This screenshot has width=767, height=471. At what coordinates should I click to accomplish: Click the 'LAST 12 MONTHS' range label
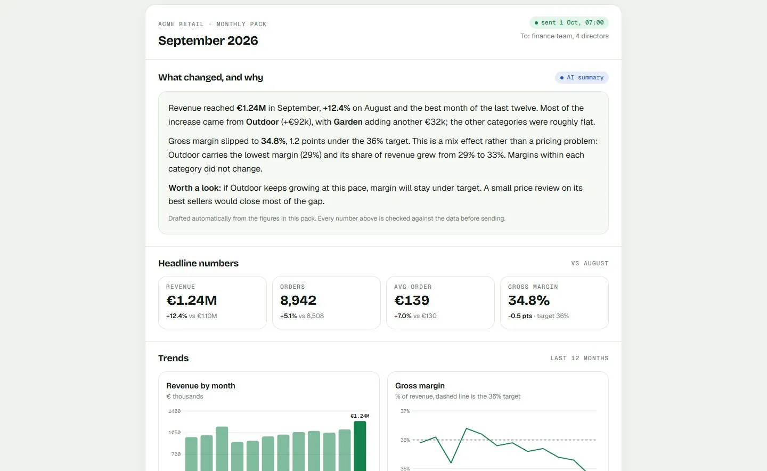tap(580, 358)
